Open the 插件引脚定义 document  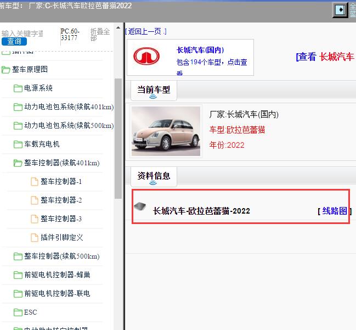pos(62,238)
